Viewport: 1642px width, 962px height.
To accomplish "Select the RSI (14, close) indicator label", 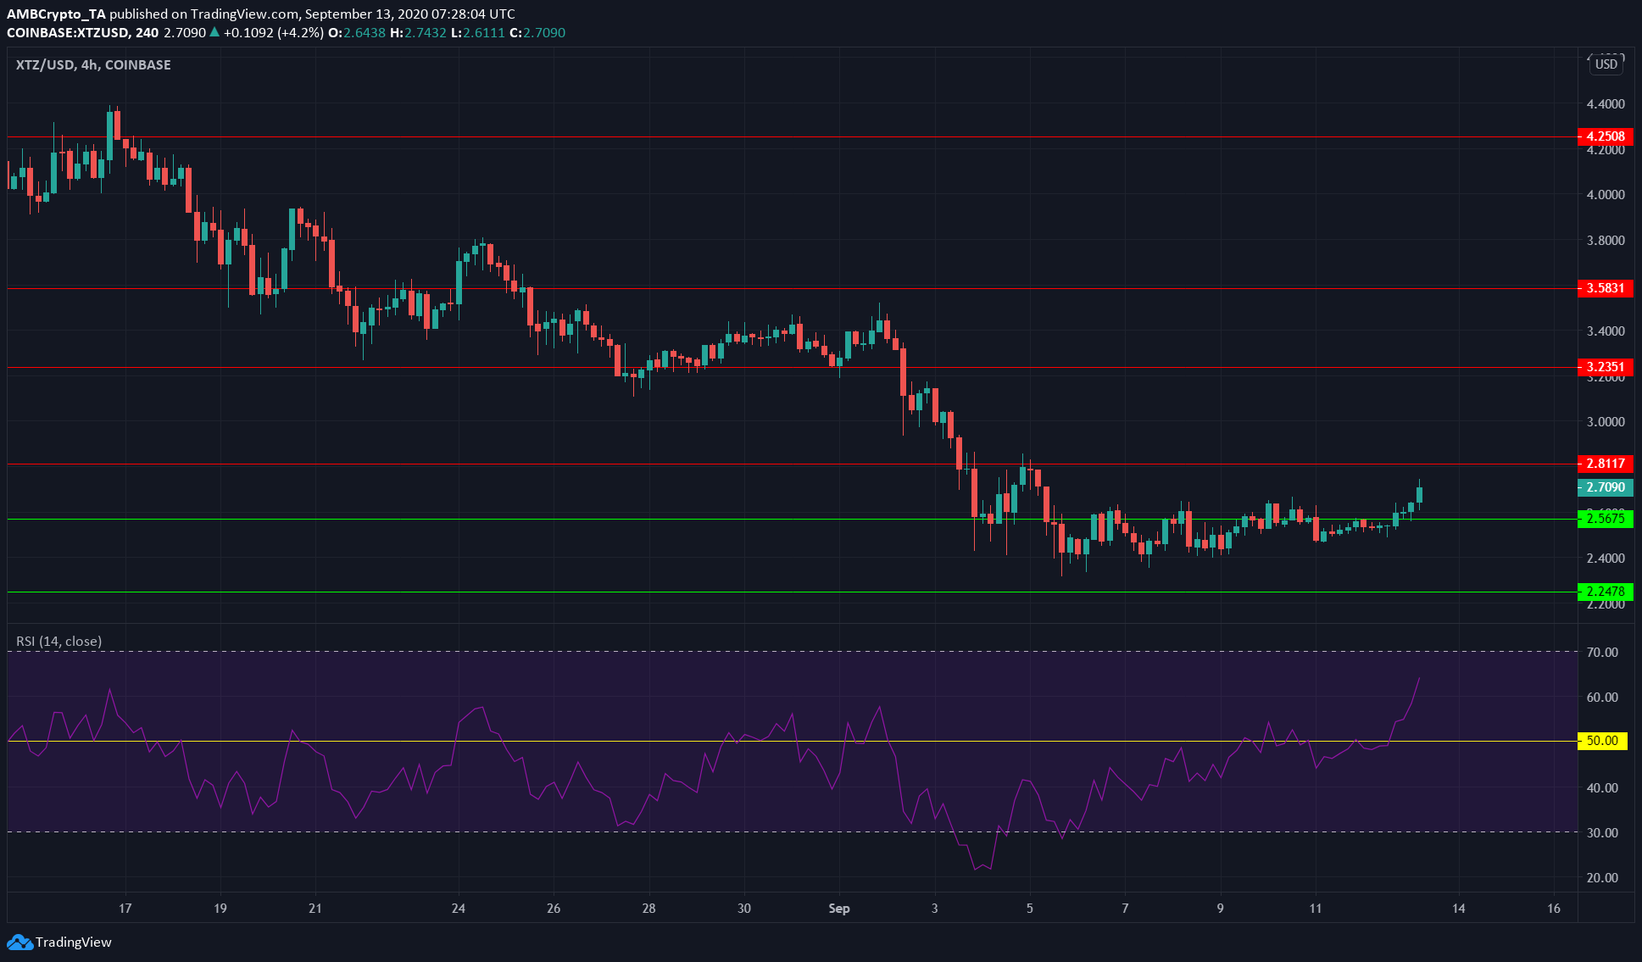I will point(58,641).
